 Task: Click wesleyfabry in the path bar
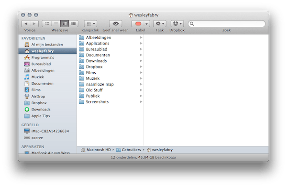[x=160, y=150]
